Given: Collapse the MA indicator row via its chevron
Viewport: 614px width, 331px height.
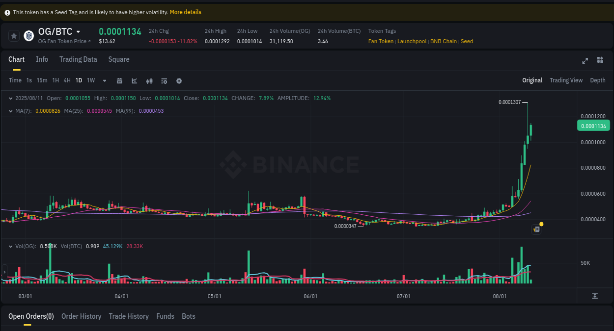Looking at the screenshot, I should pos(10,110).
